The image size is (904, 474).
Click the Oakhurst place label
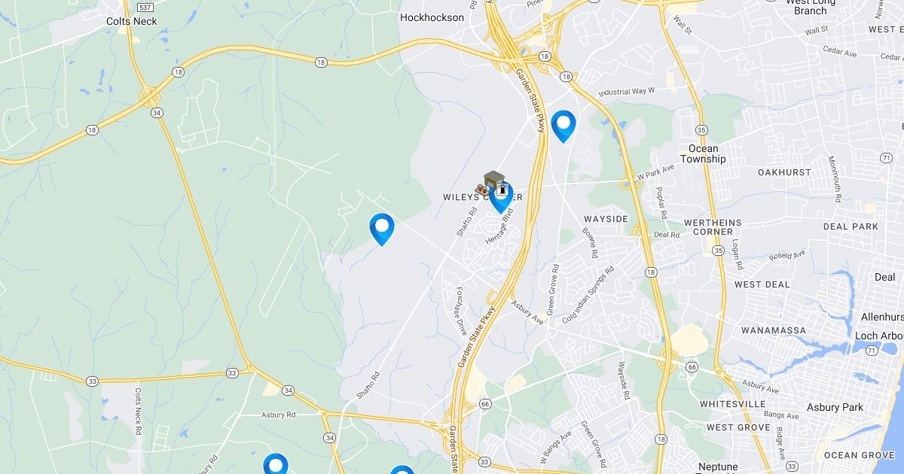pos(784,172)
